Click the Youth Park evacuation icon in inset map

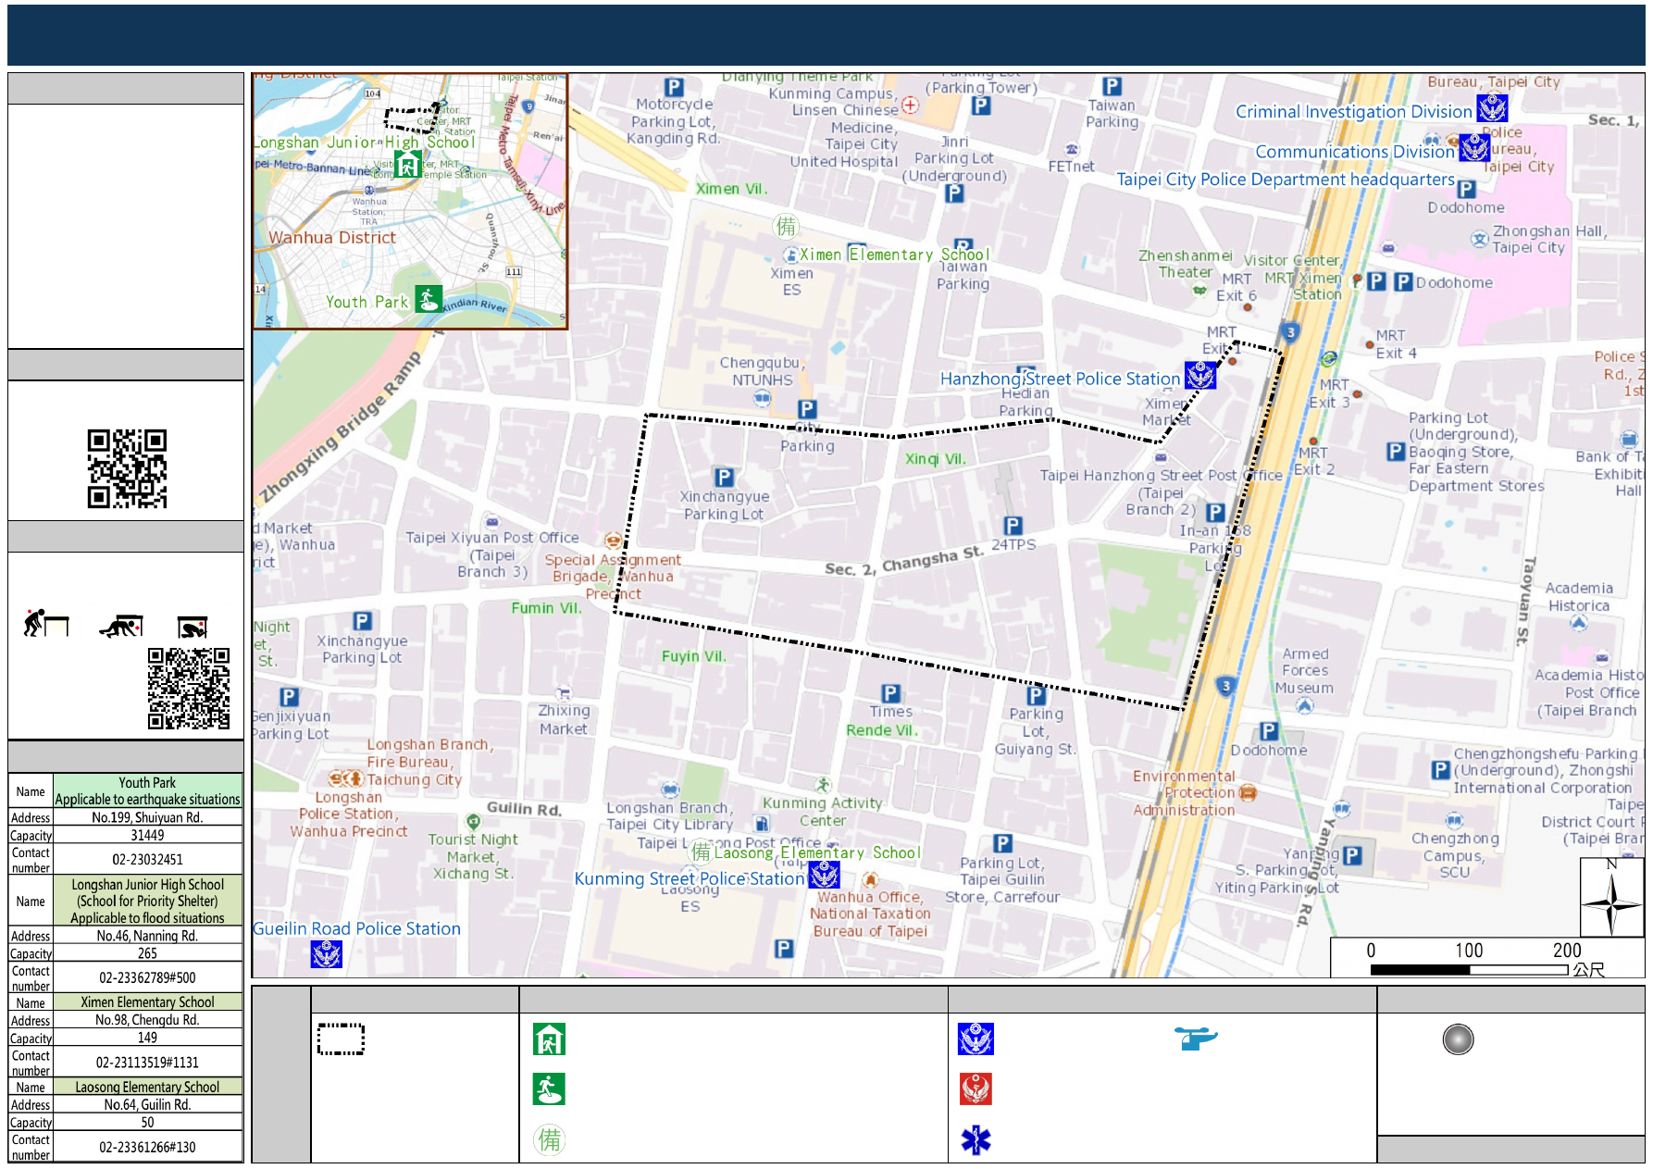pyautogui.click(x=428, y=299)
